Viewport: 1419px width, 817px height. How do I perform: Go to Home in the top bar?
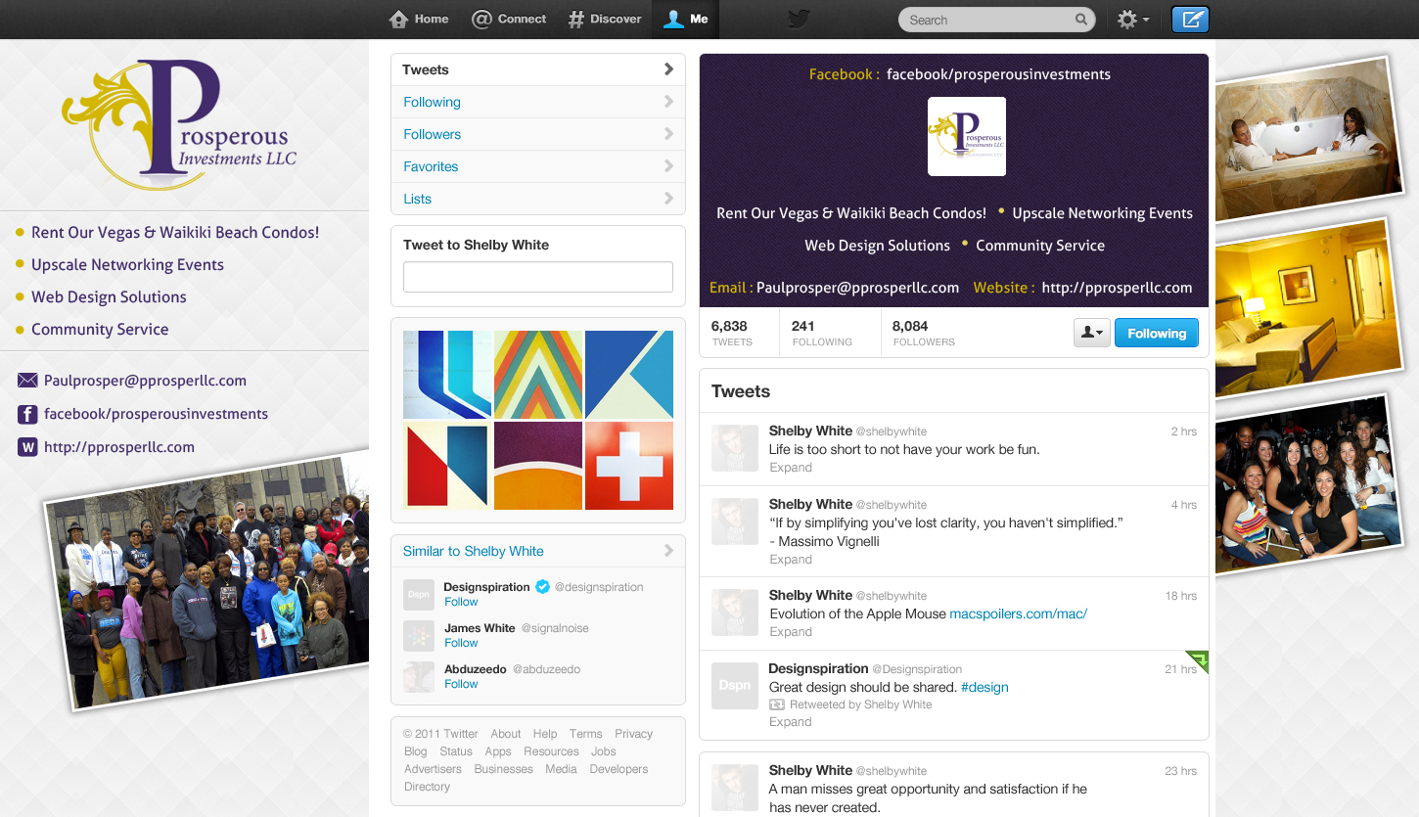pyautogui.click(x=419, y=19)
